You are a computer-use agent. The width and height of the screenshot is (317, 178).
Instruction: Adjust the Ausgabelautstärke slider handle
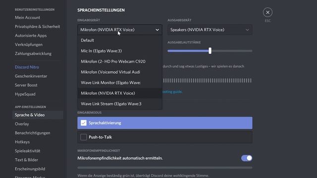tap(210, 50)
